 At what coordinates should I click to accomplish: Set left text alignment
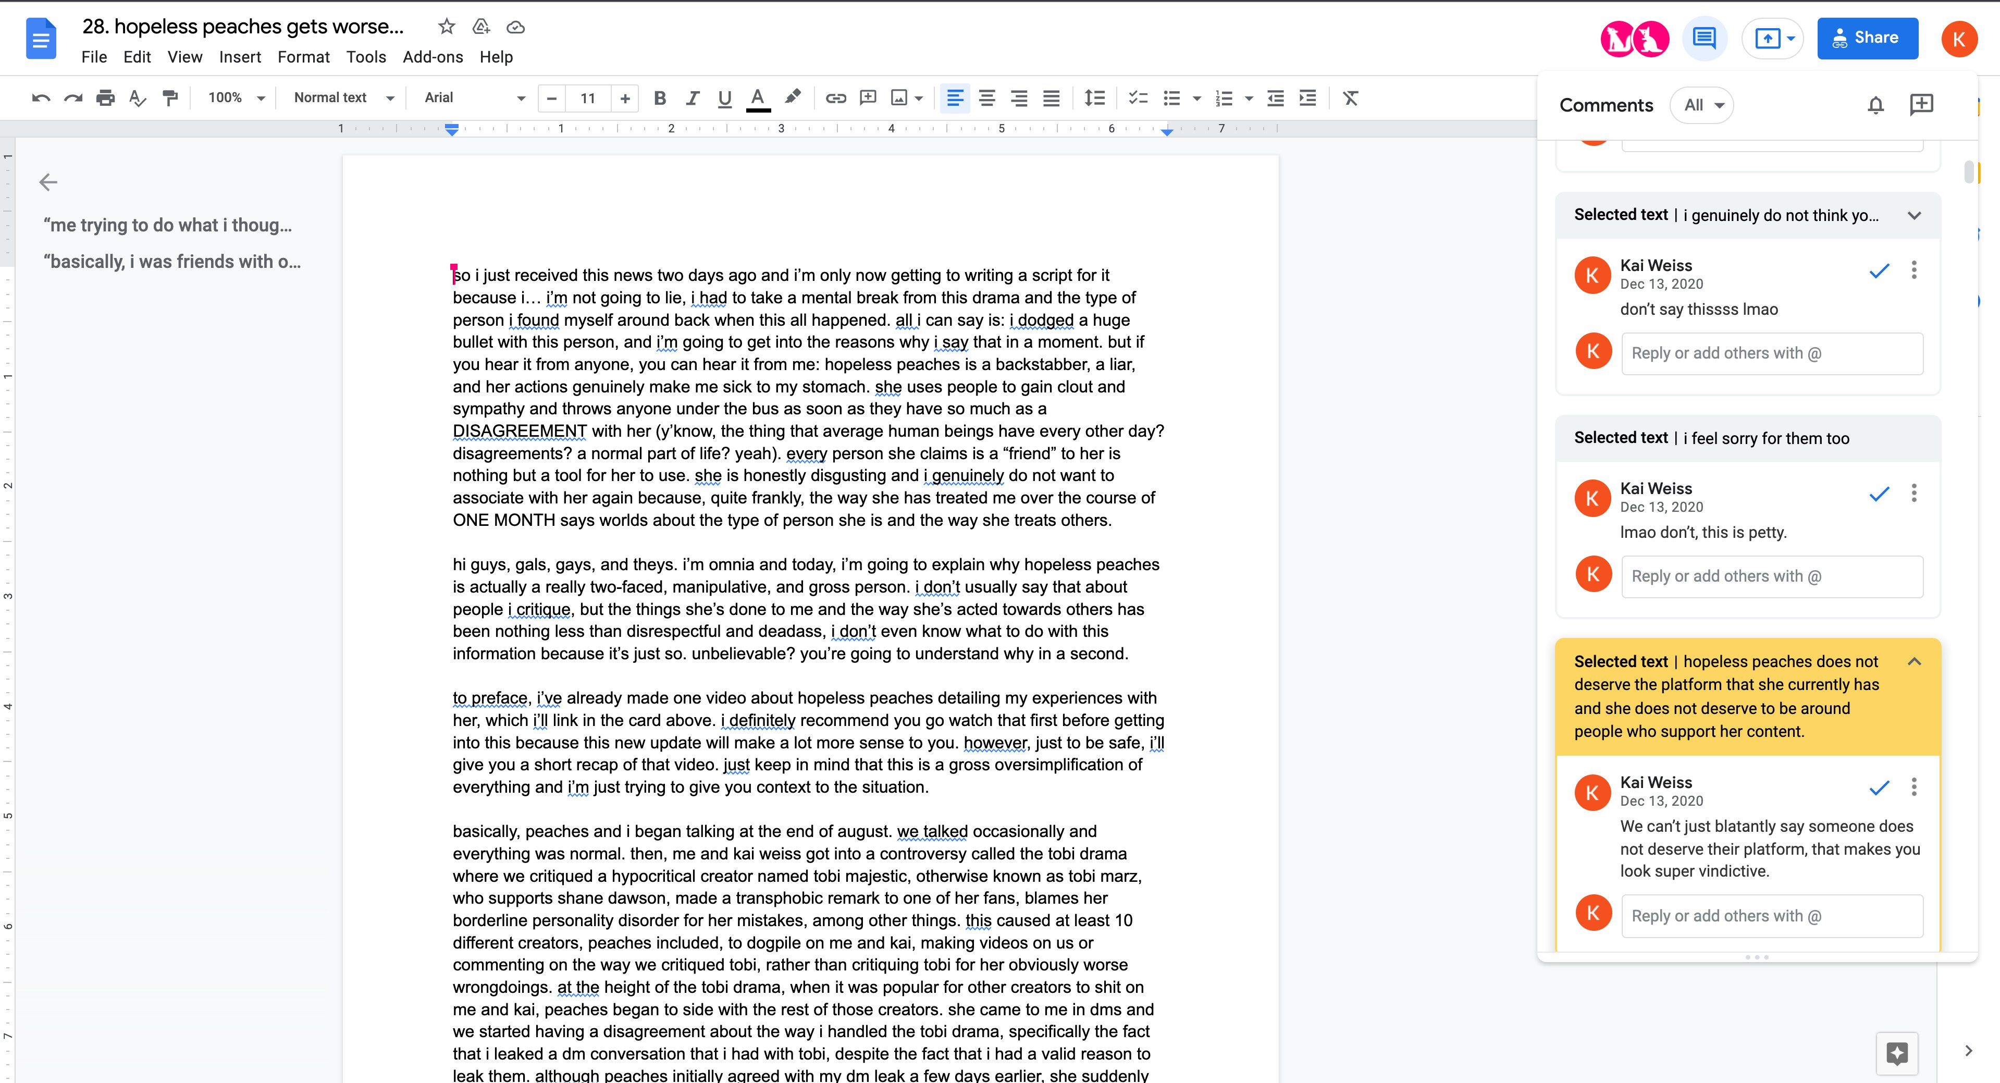point(955,98)
